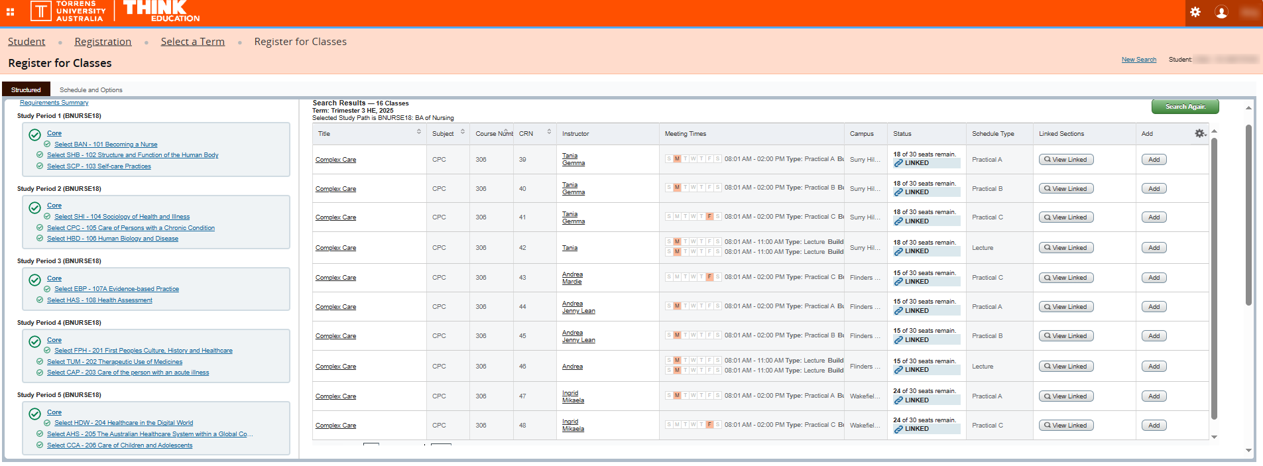The image size is (1263, 466).
Task: Select the Structured tab
Action: [x=26, y=90]
